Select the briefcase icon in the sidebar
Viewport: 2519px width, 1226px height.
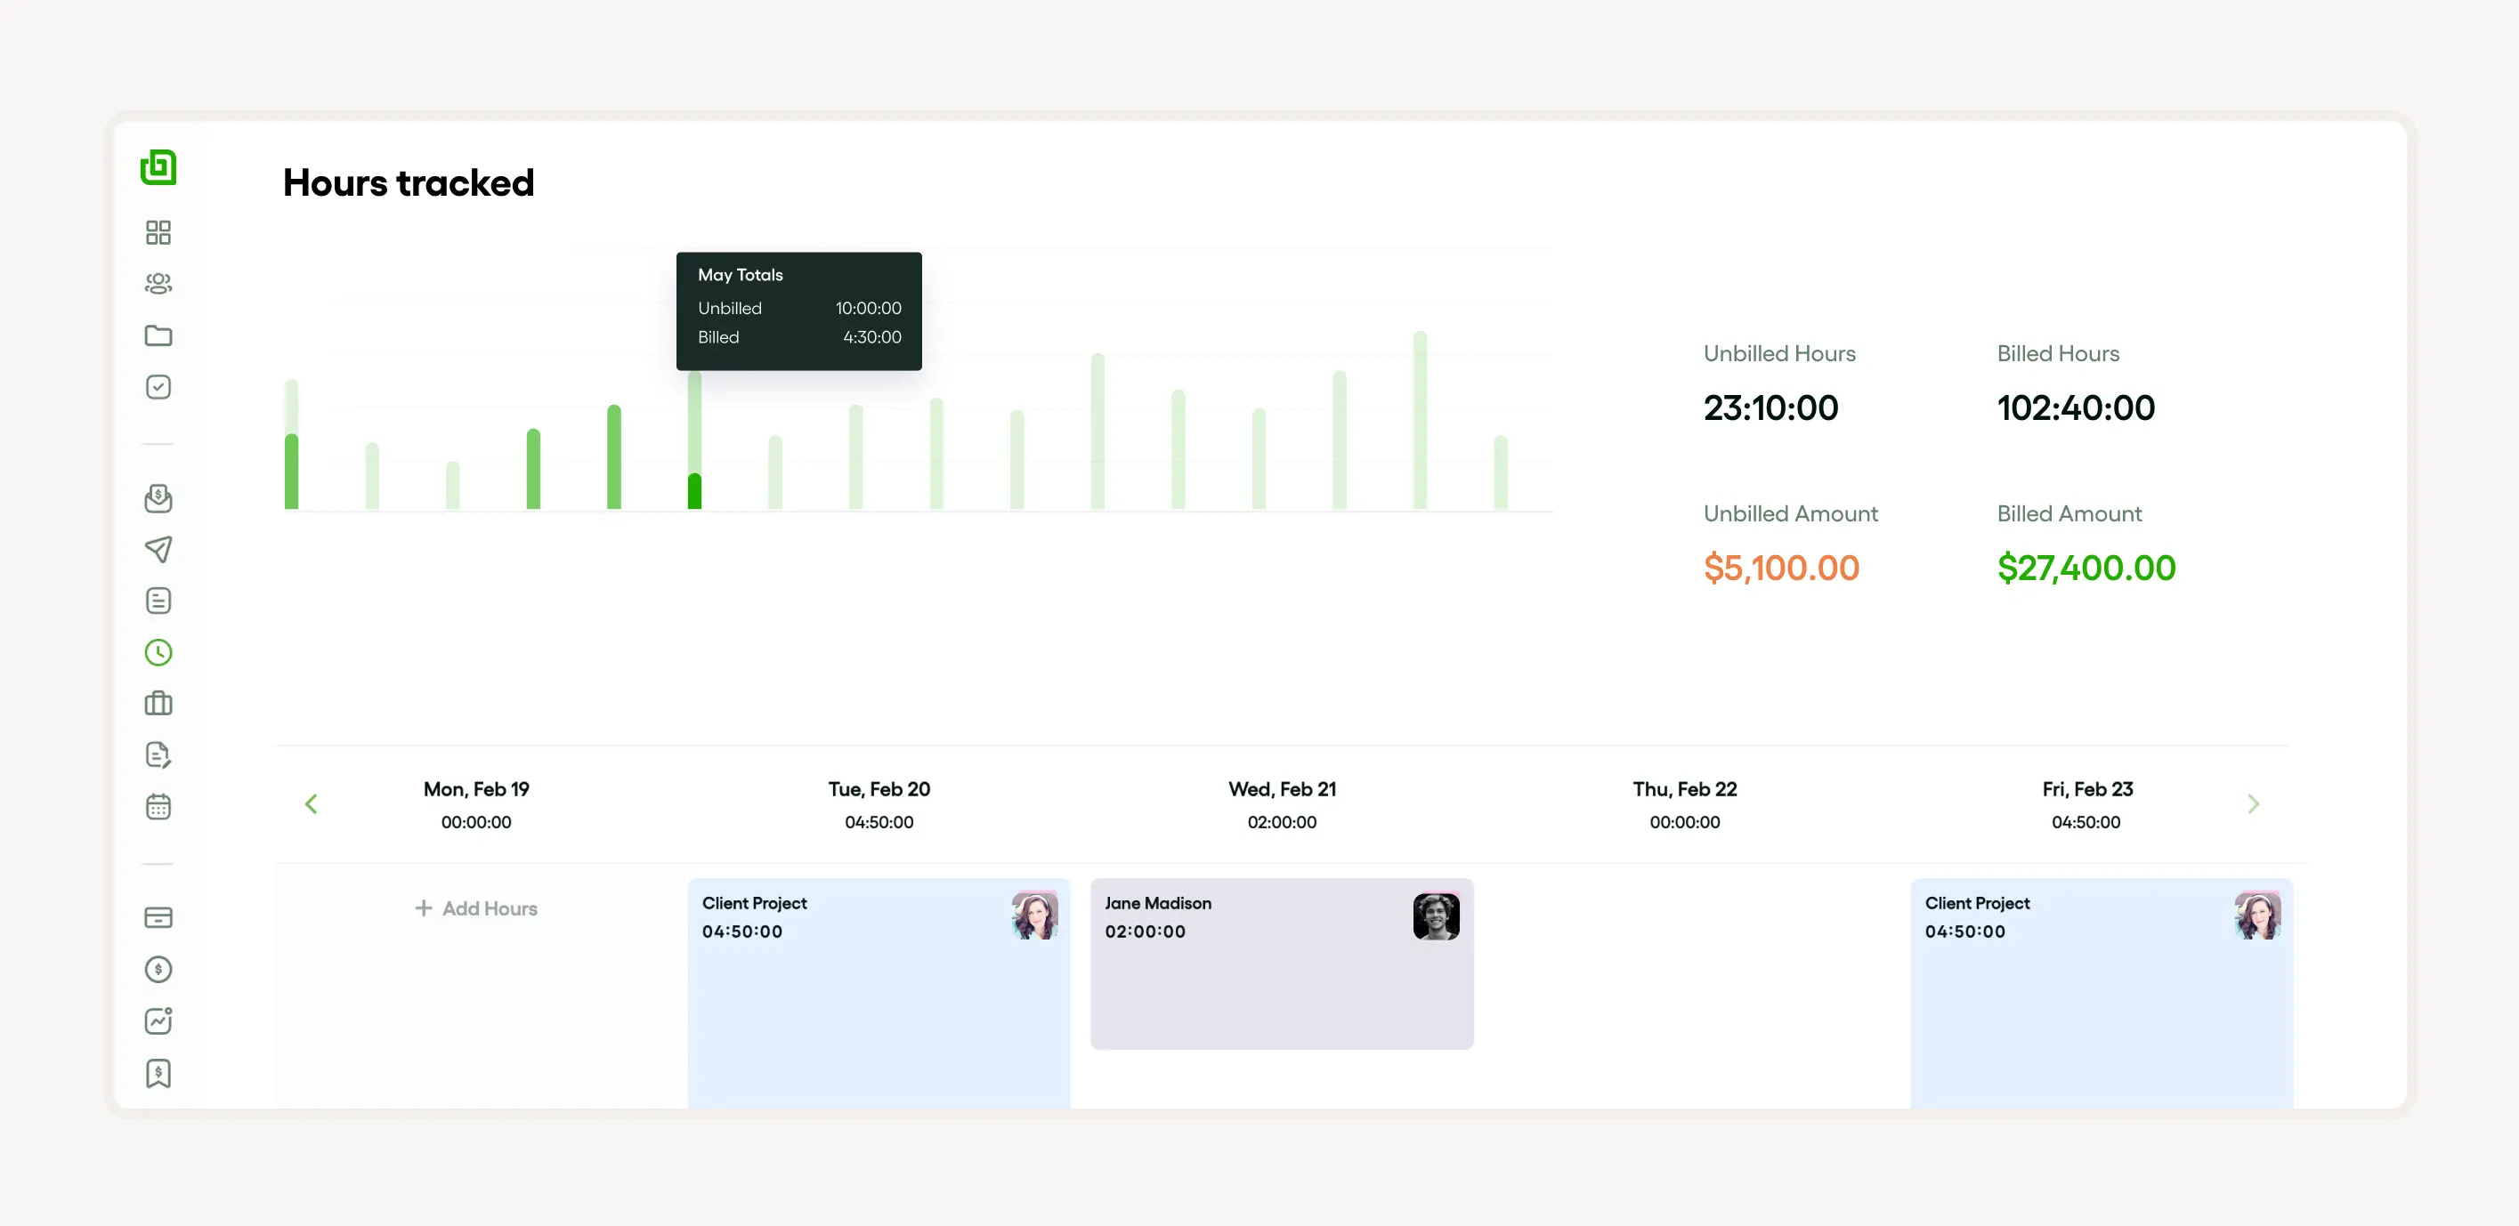[x=158, y=703]
